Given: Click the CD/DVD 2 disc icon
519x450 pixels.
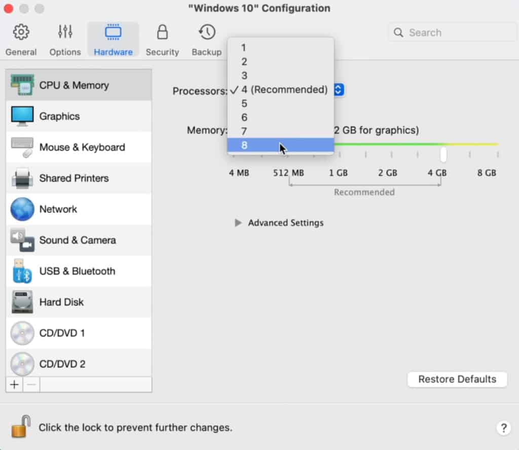Looking at the screenshot, I should pos(22,364).
